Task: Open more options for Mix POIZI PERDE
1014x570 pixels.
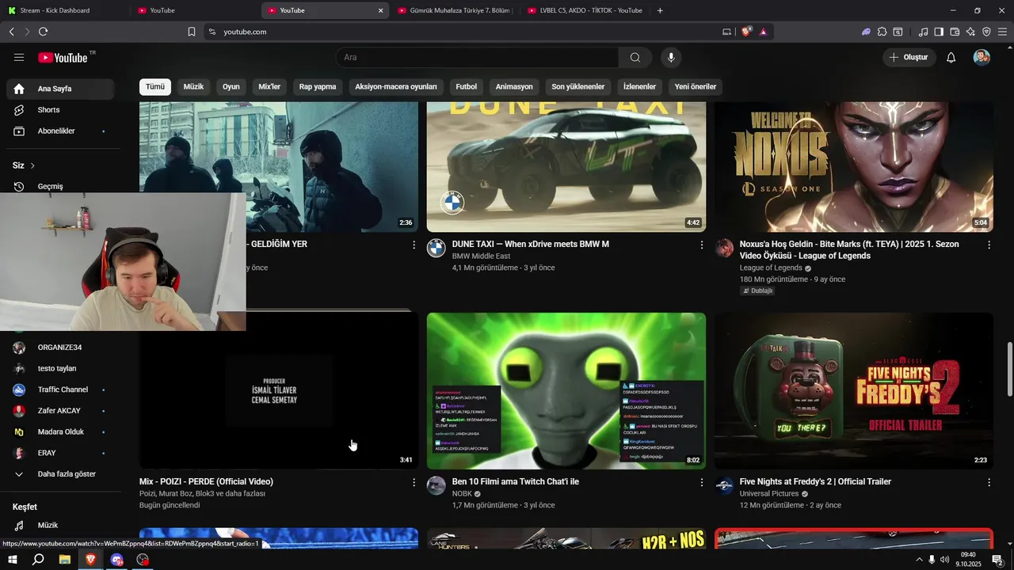Action: pos(414,482)
